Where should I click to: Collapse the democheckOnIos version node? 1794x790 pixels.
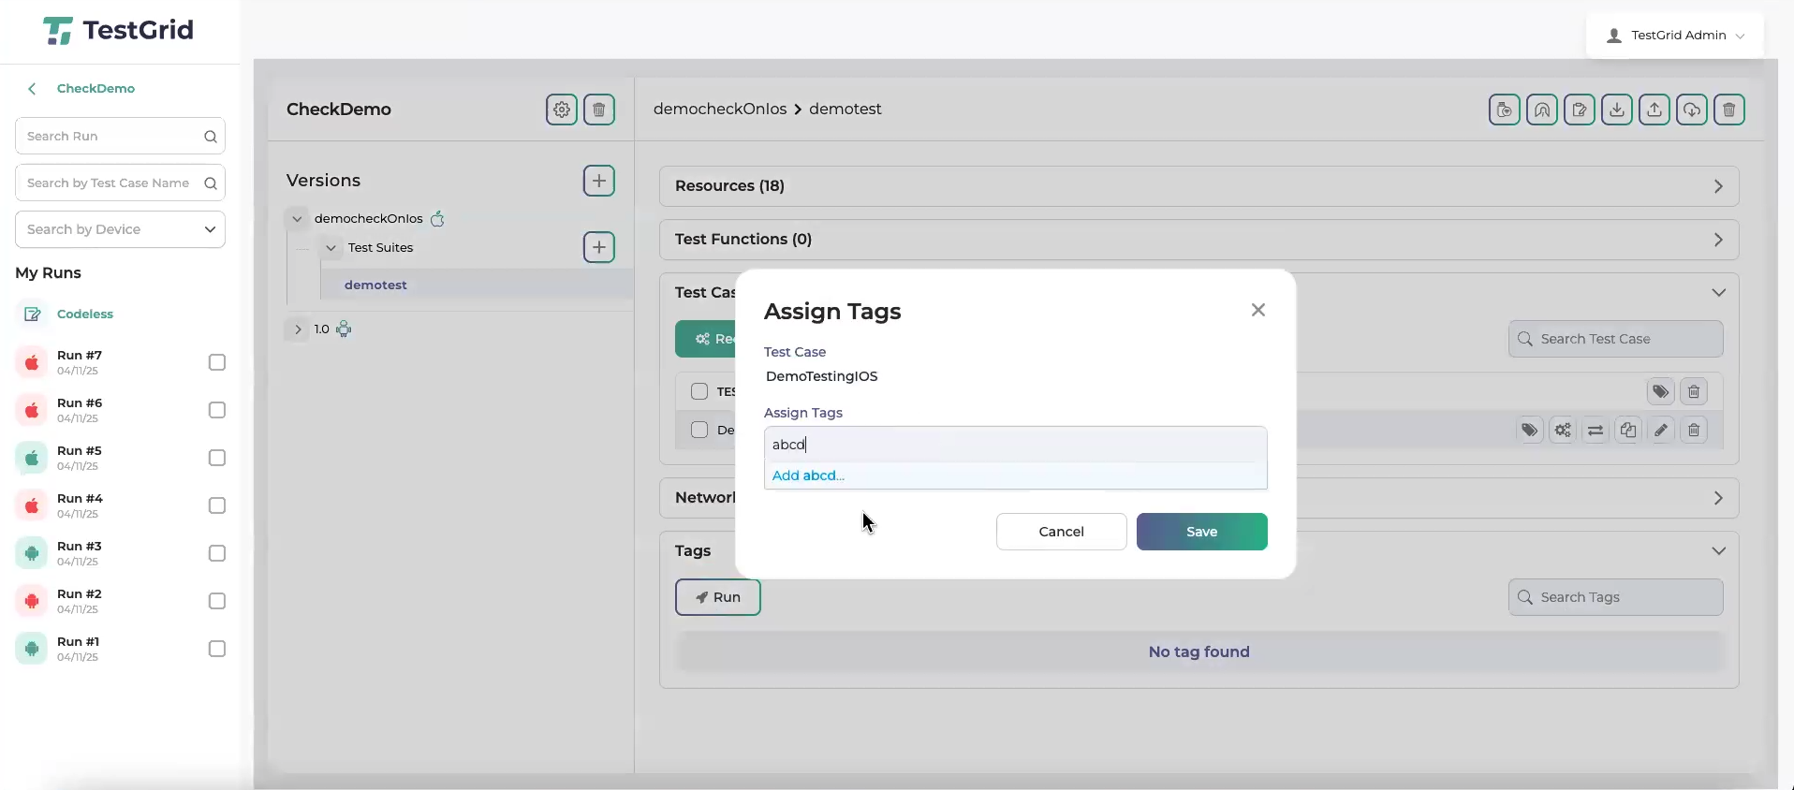[297, 219]
